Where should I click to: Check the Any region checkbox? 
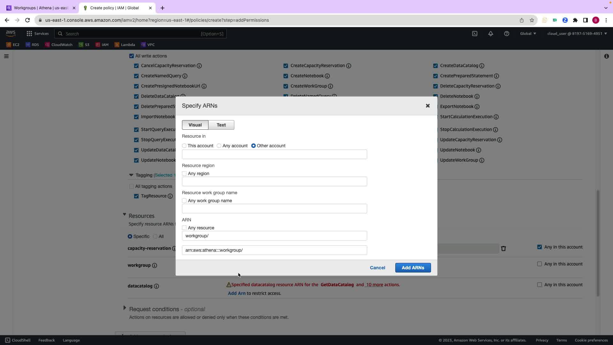[x=184, y=173]
